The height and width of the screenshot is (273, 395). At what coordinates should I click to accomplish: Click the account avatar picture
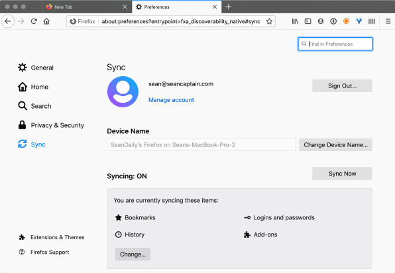coord(123,91)
